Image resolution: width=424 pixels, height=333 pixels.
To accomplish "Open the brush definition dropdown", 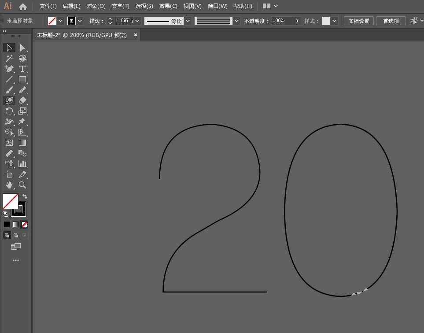I will [x=237, y=21].
